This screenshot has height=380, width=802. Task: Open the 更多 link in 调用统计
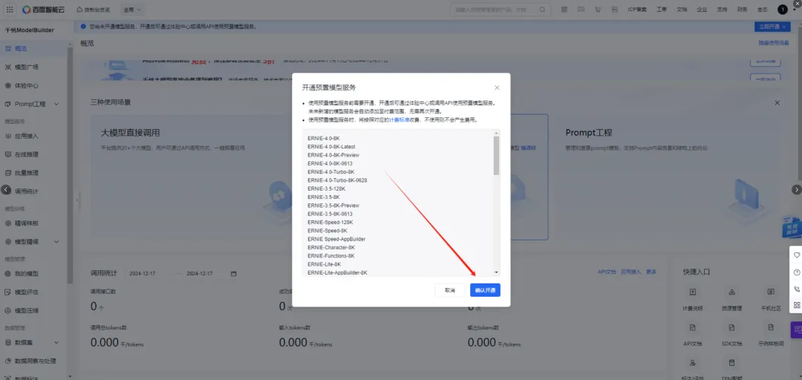pos(651,272)
